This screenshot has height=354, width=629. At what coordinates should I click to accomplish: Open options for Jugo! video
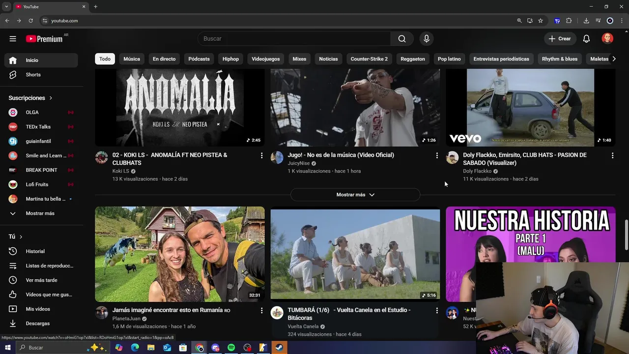(437, 155)
